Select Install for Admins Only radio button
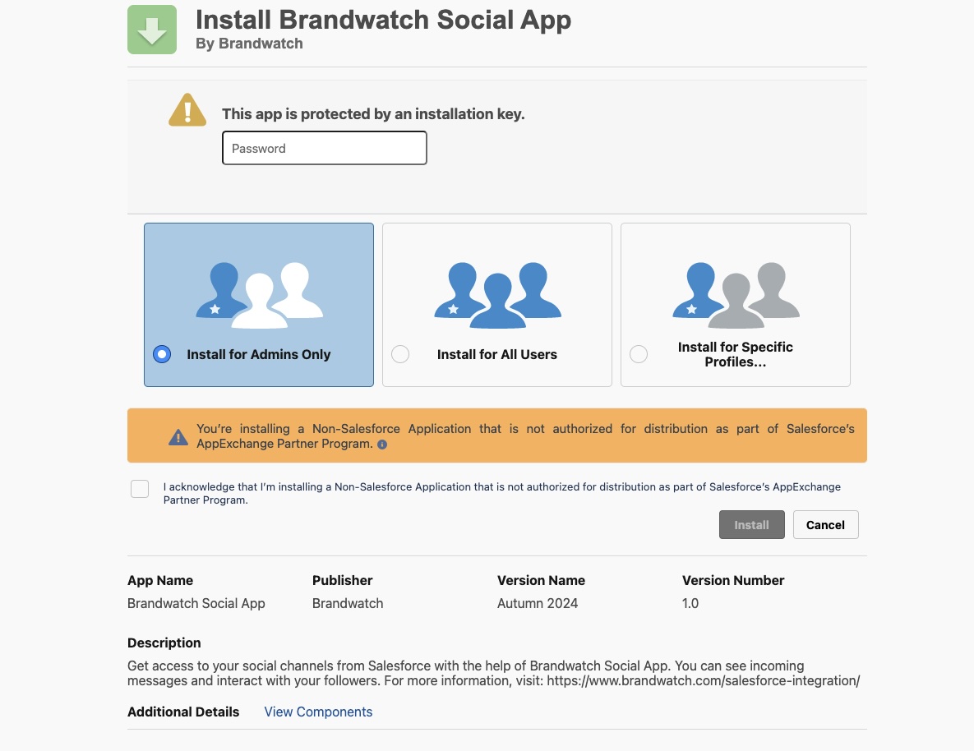 coord(162,354)
